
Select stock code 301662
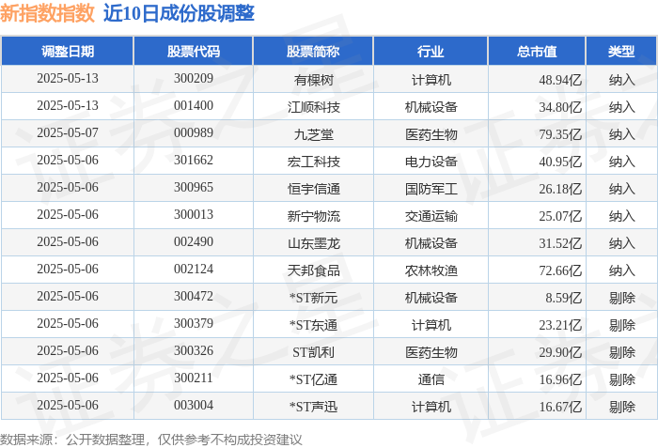click(194, 161)
